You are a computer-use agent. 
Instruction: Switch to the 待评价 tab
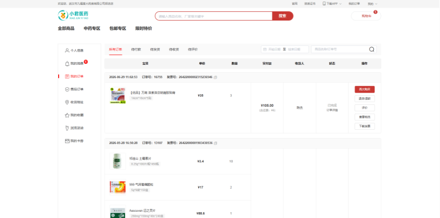pyautogui.click(x=193, y=50)
